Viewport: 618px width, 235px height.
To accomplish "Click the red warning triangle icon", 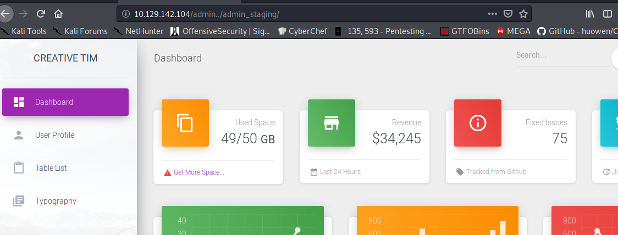I will point(168,172).
